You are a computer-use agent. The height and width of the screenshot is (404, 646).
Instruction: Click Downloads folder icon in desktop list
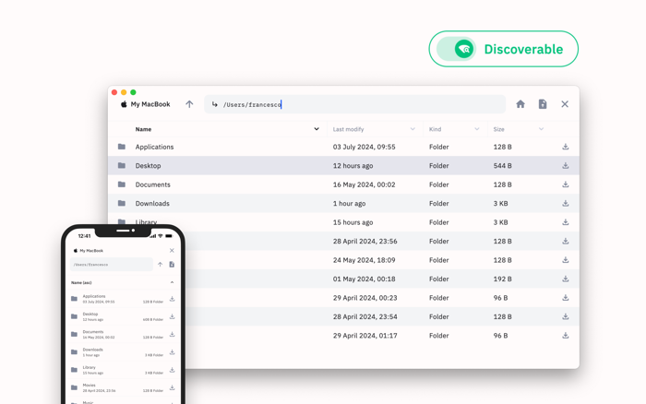coord(122,203)
